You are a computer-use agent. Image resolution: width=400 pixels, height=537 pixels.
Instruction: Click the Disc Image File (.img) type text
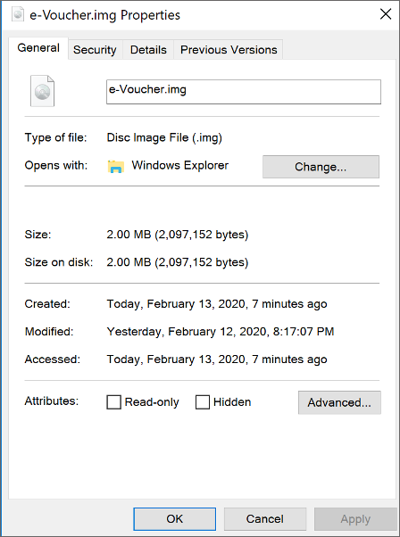click(164, 137)
